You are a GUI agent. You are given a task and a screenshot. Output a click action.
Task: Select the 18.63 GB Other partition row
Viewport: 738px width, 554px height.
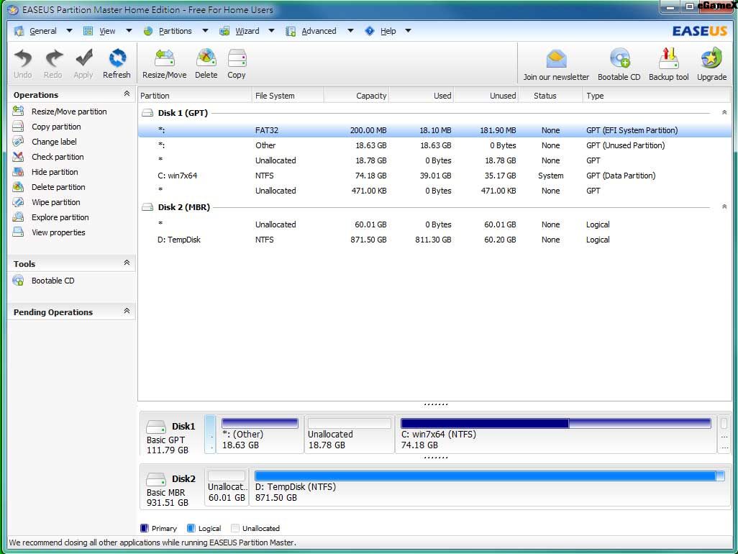tap(435, 145)
